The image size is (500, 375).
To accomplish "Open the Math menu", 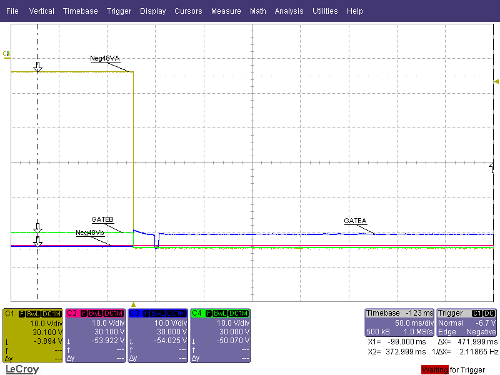I will [258, 11].
